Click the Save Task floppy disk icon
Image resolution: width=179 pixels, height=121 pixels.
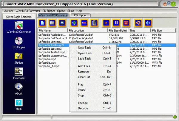click(62, 23)
